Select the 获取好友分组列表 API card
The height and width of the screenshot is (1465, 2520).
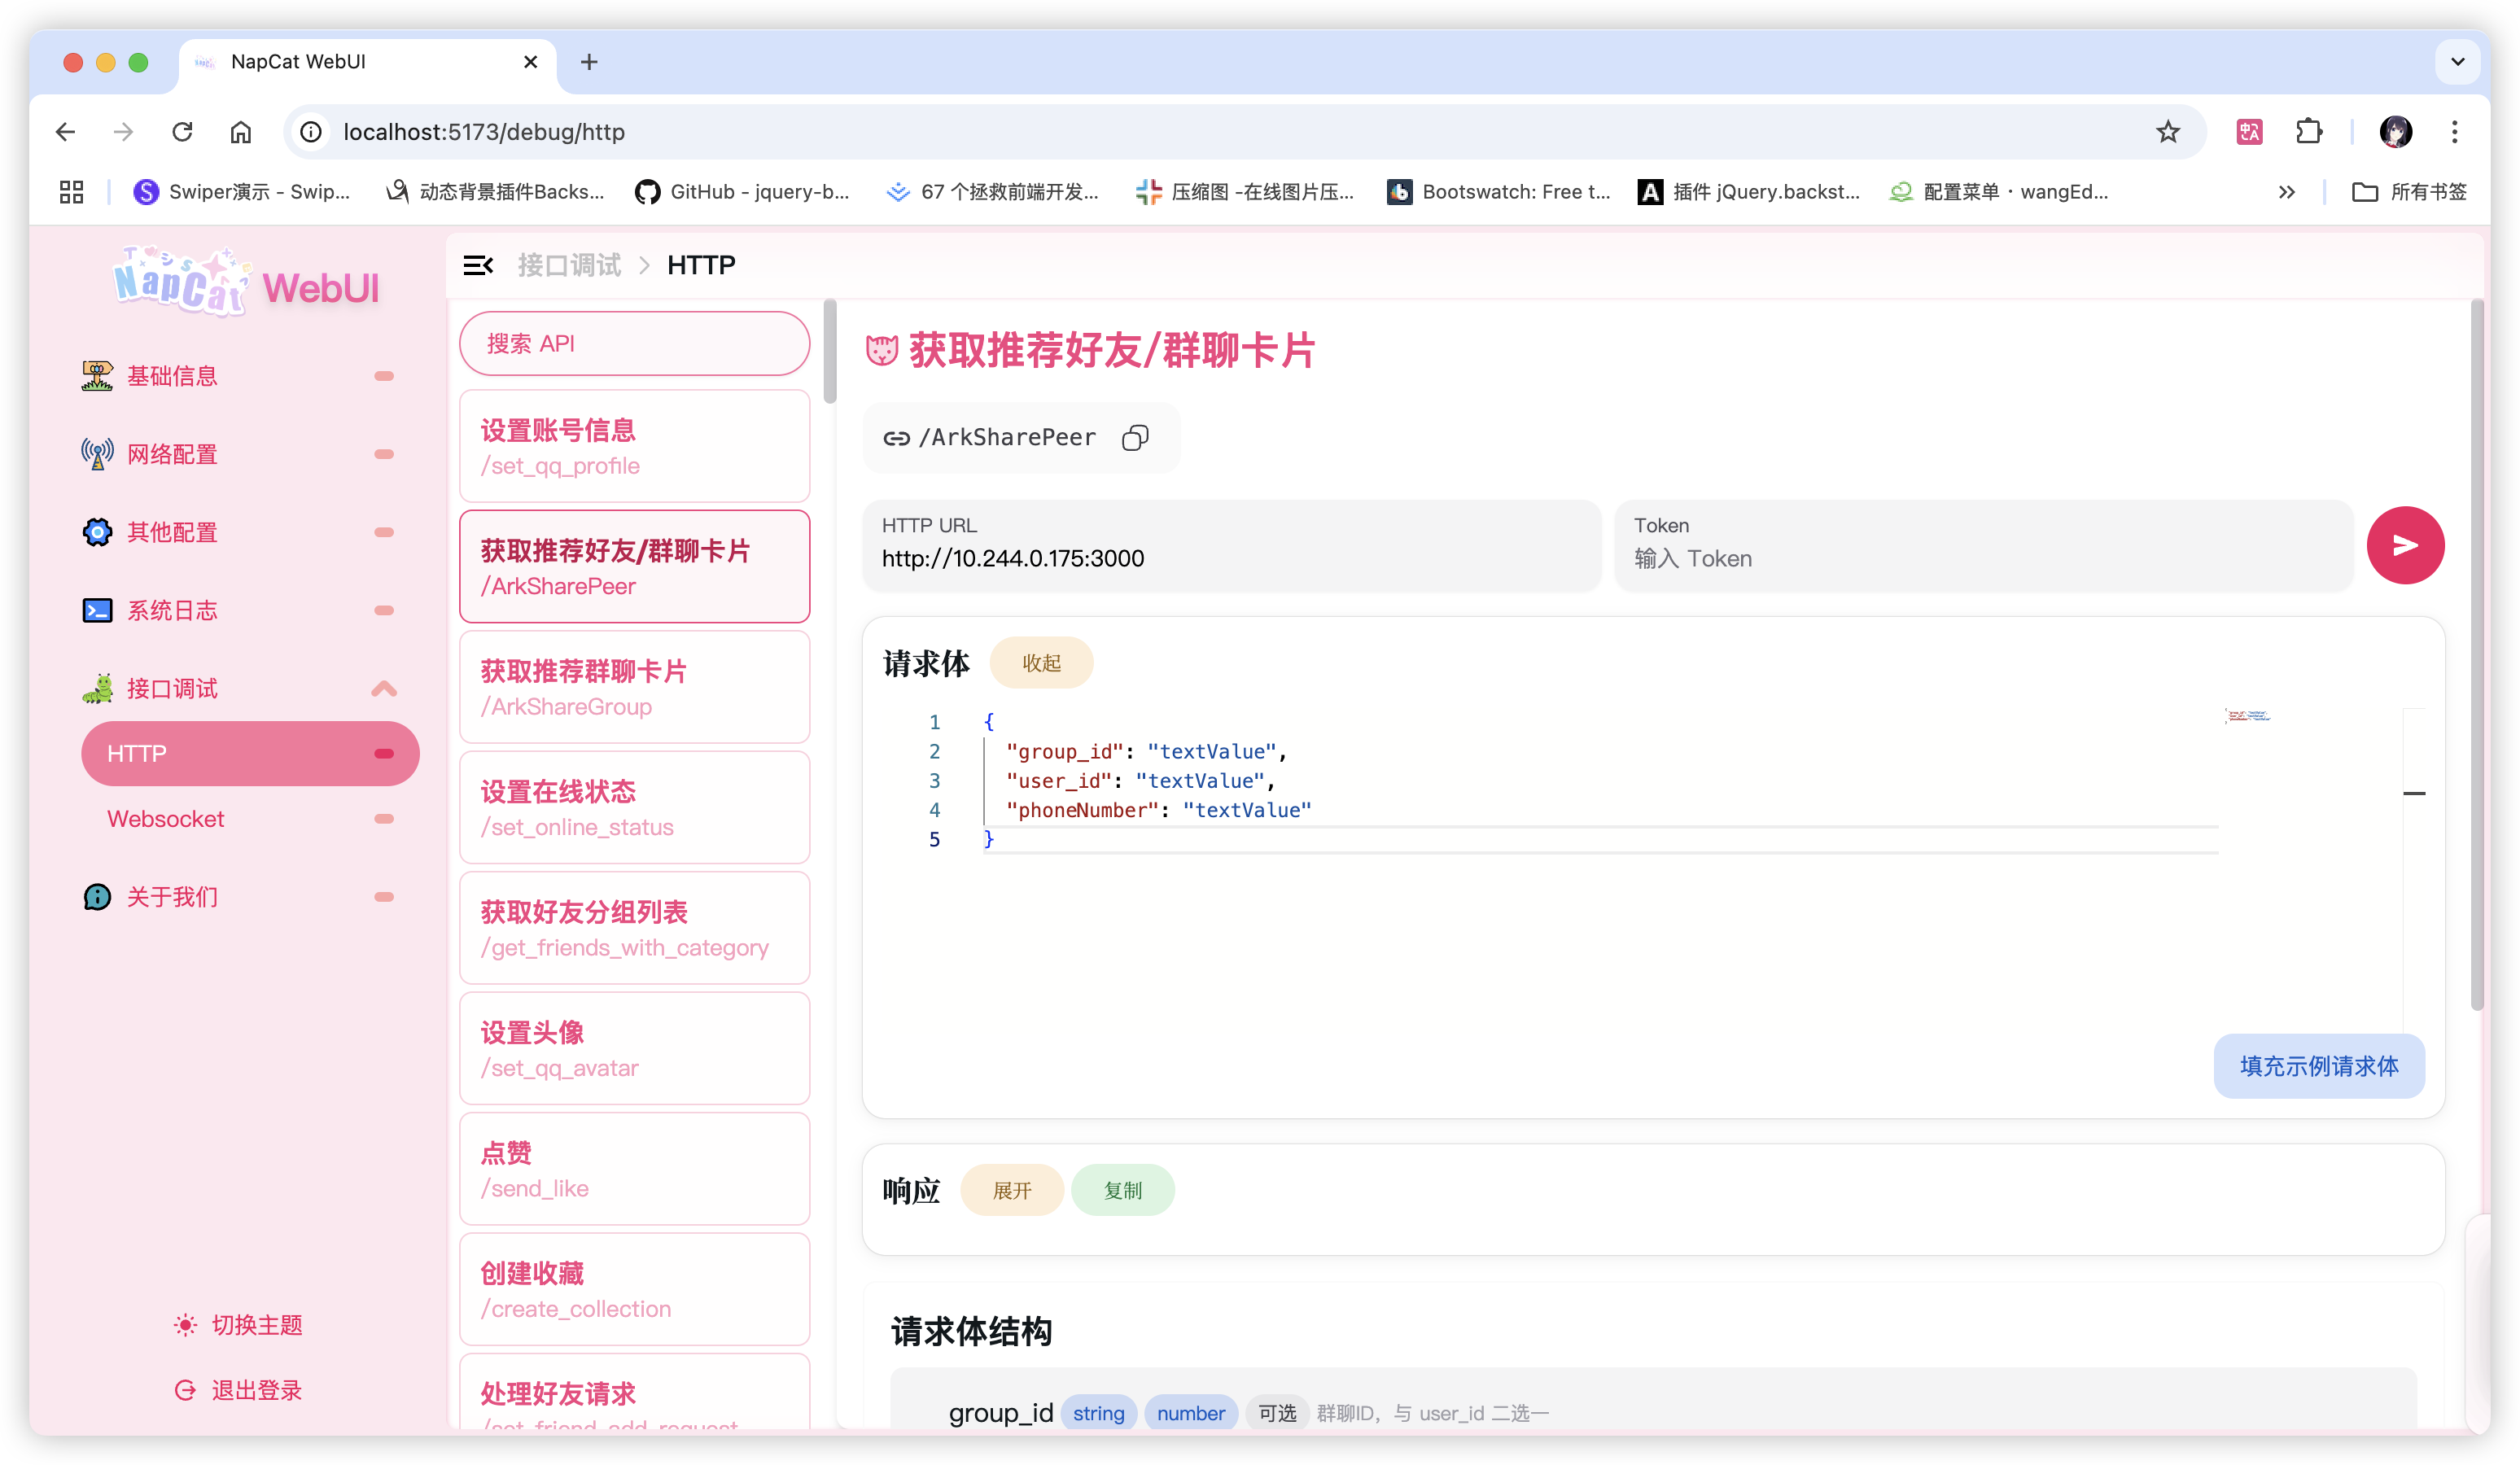click(634, 928)
